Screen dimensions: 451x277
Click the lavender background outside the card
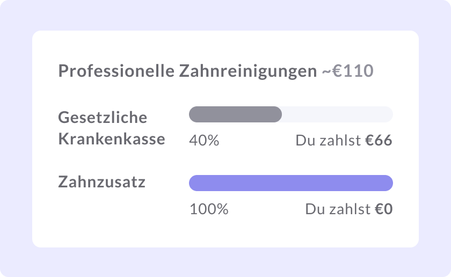tap(16, 16)
